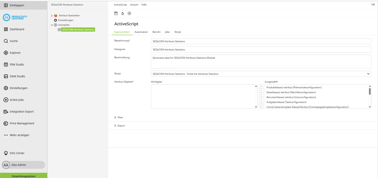Open the Ansicht menu
This screenshot has height=178, width=378.
(134, 5)
